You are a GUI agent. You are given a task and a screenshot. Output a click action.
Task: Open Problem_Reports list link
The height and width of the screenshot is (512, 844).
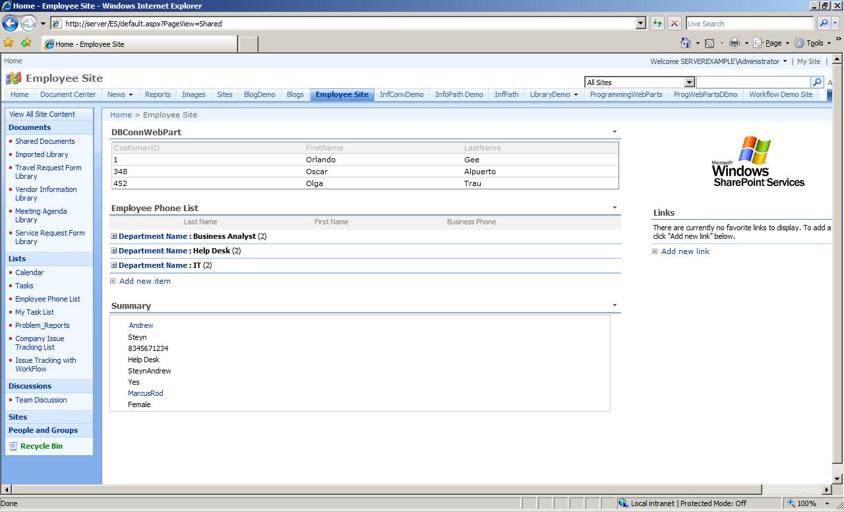pyautogui.click(x=42, y=325)
